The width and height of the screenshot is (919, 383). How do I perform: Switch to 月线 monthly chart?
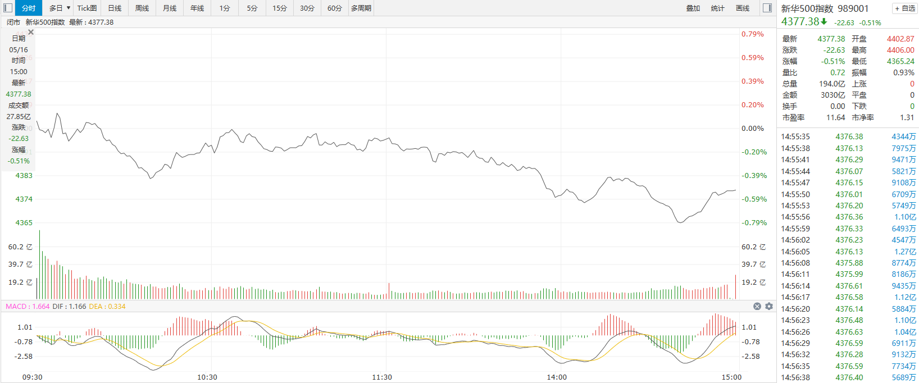pos(170,8)
